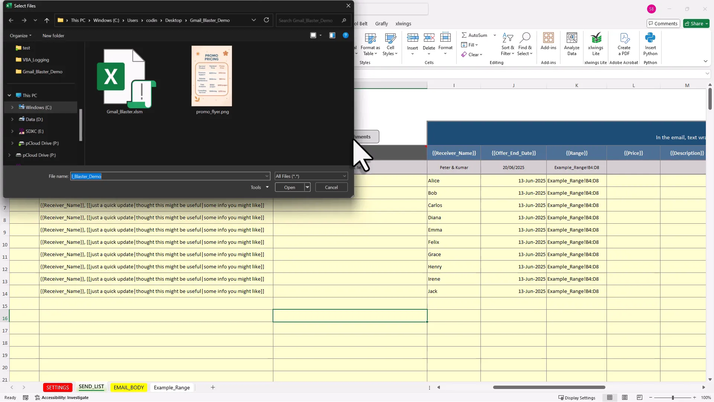Image resolution: width=714 pixels, height=402 pixels.
Task: Launch Analyze Data
Action: 572,44
